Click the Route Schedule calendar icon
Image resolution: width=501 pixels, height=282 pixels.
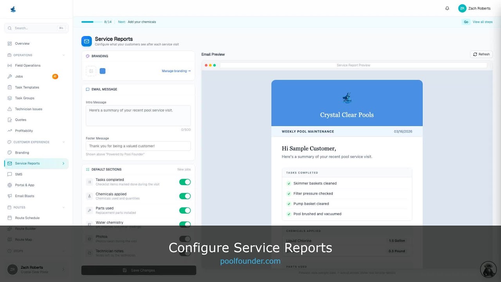10,218
